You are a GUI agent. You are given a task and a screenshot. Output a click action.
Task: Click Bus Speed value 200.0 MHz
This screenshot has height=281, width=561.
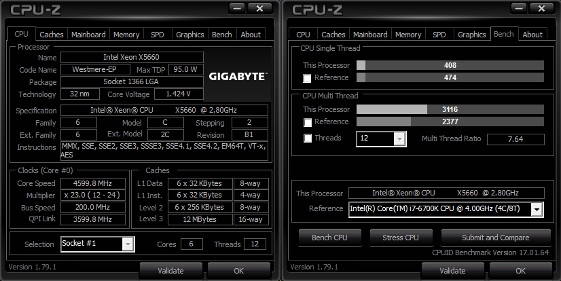pos(92,207)
